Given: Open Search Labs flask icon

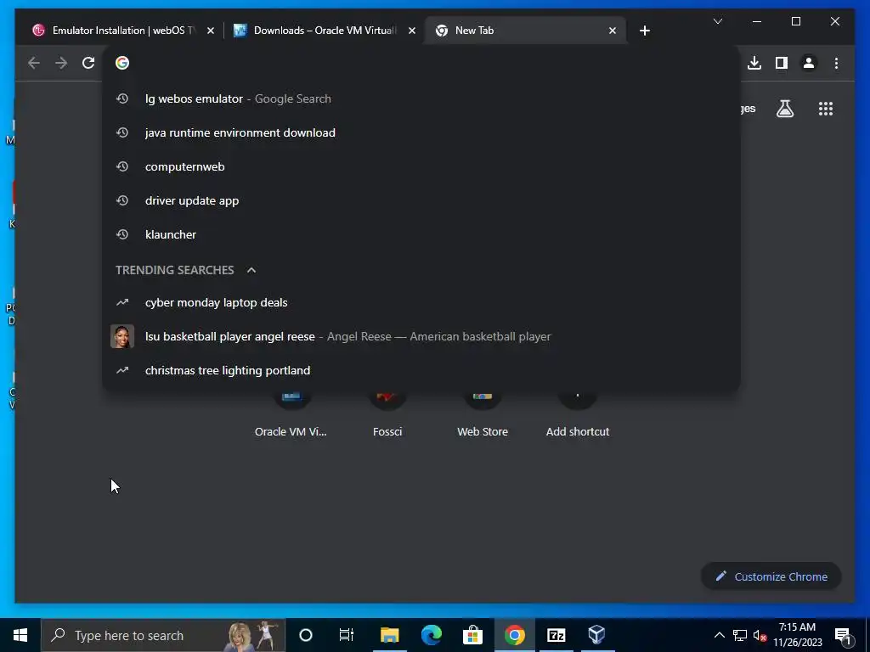Looking at the screenshot, I should click(784, 109).
